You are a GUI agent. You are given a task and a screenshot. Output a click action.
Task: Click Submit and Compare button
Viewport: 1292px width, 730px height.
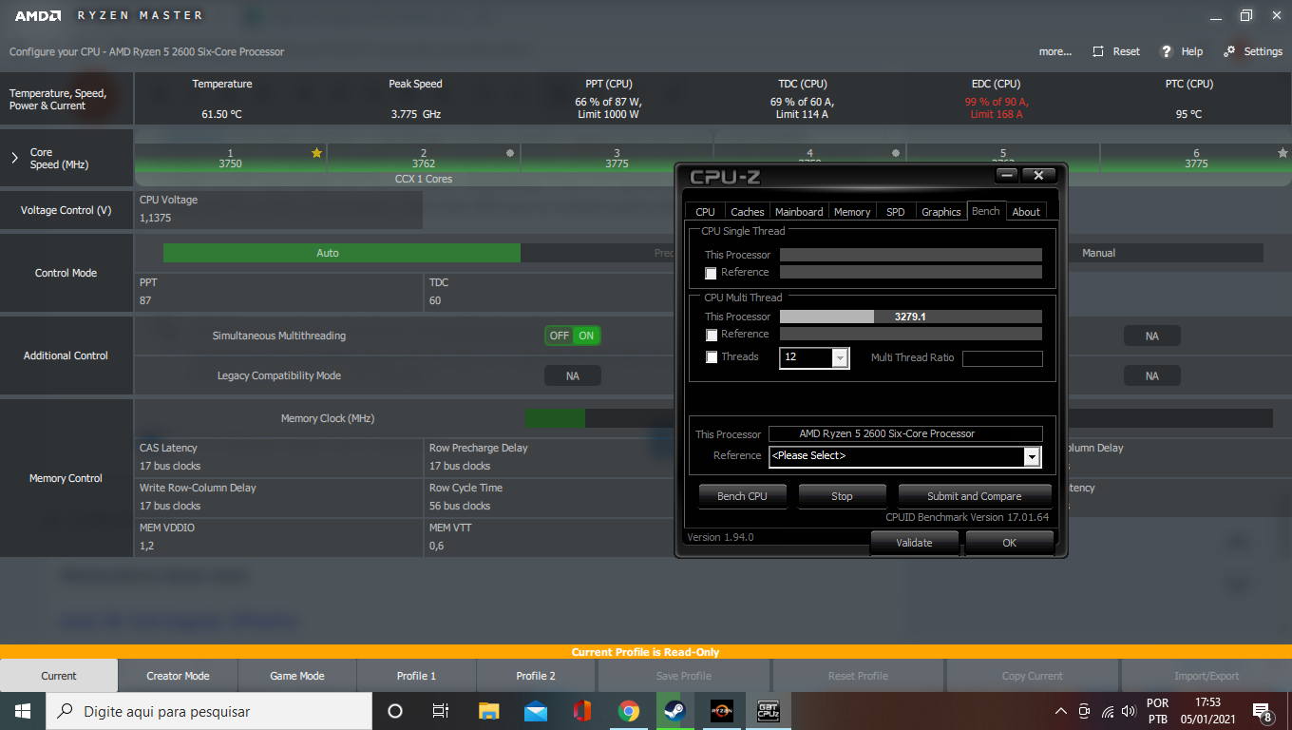975,496
